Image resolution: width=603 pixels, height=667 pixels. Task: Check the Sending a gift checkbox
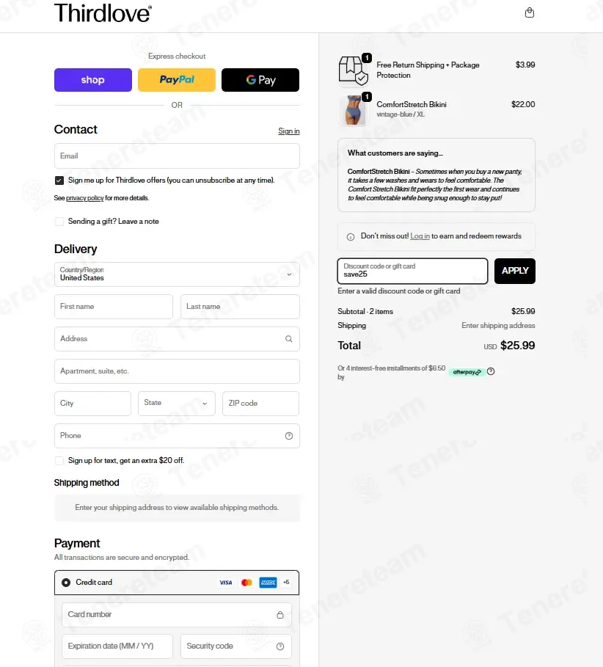[x=59, y=221]
